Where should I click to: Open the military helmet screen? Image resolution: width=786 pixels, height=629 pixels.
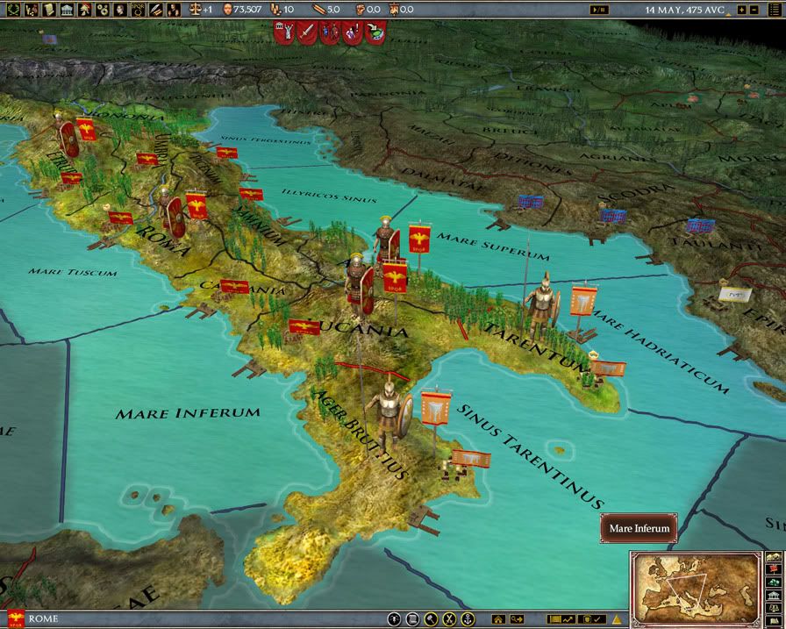(85, 9)
